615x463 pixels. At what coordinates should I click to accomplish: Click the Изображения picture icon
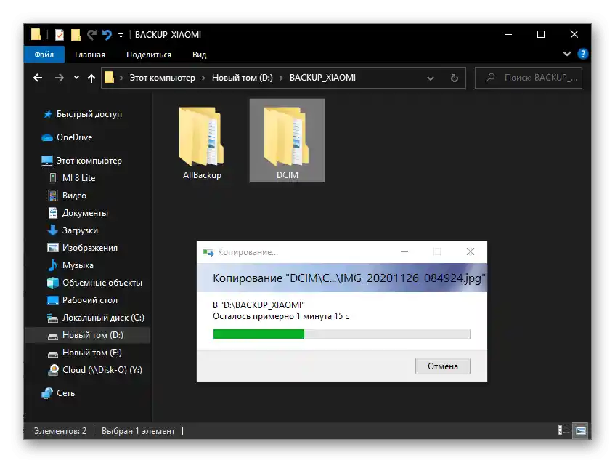click(52, 248)
